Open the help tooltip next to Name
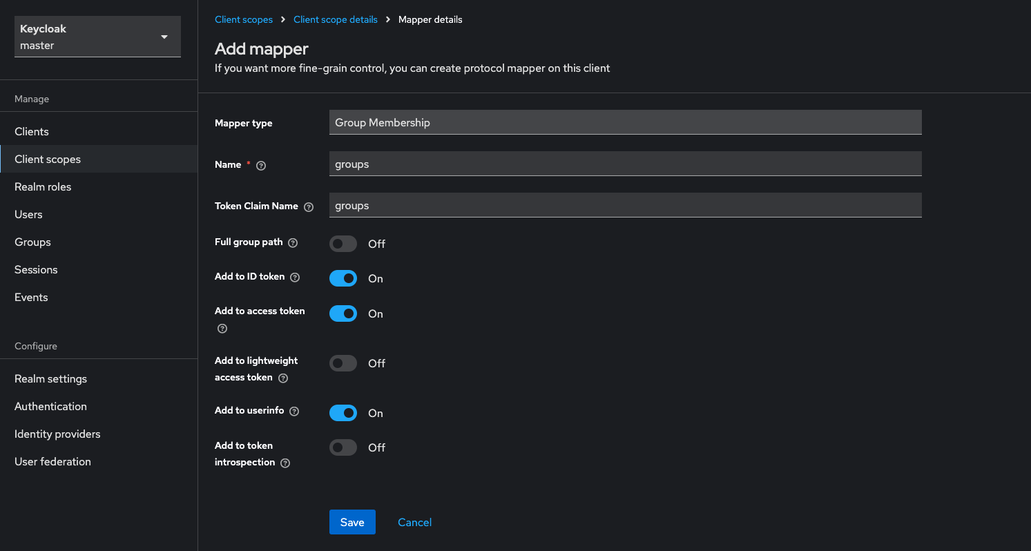Viewport: 1031px width, 551px height. pos(260,165)
